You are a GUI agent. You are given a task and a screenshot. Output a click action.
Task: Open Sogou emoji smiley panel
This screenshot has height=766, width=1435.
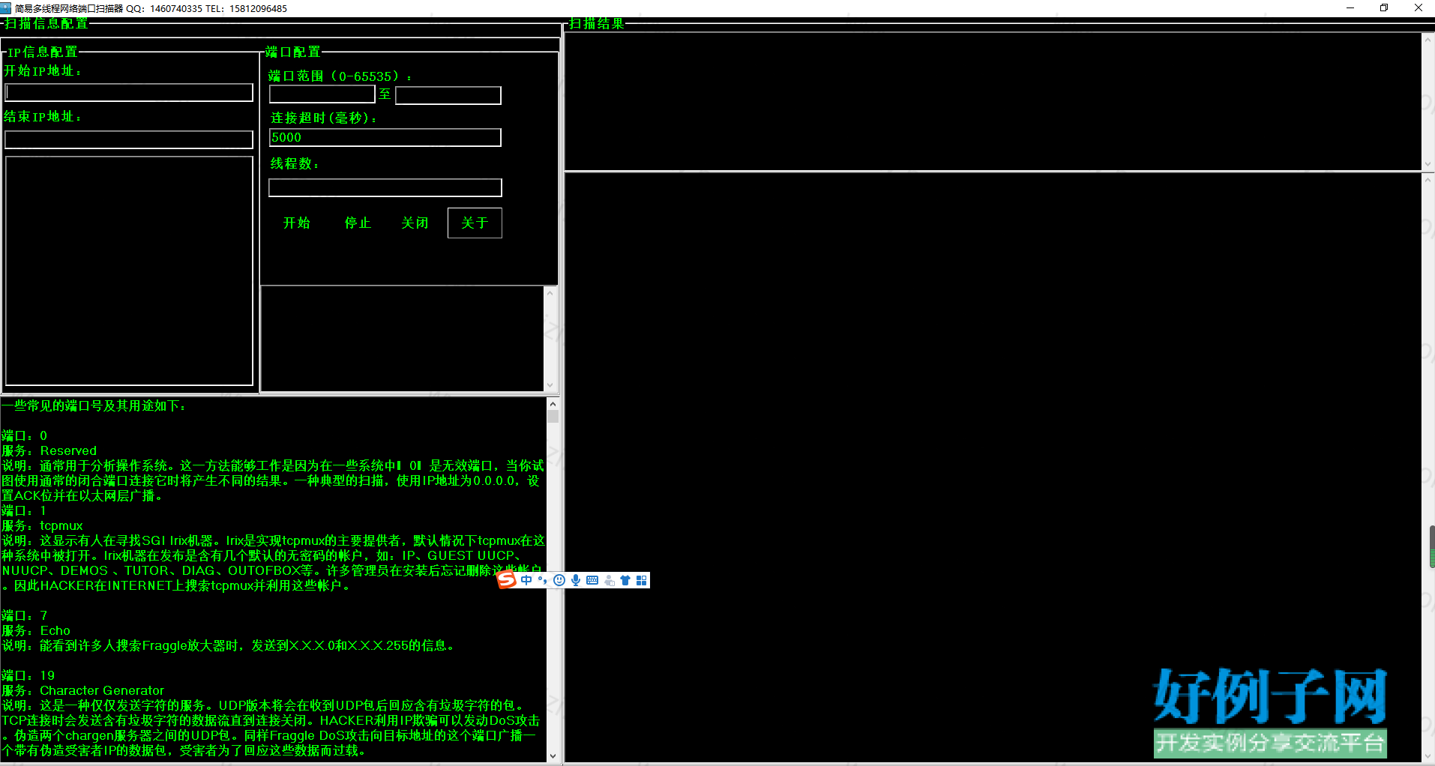pos(559,580)
